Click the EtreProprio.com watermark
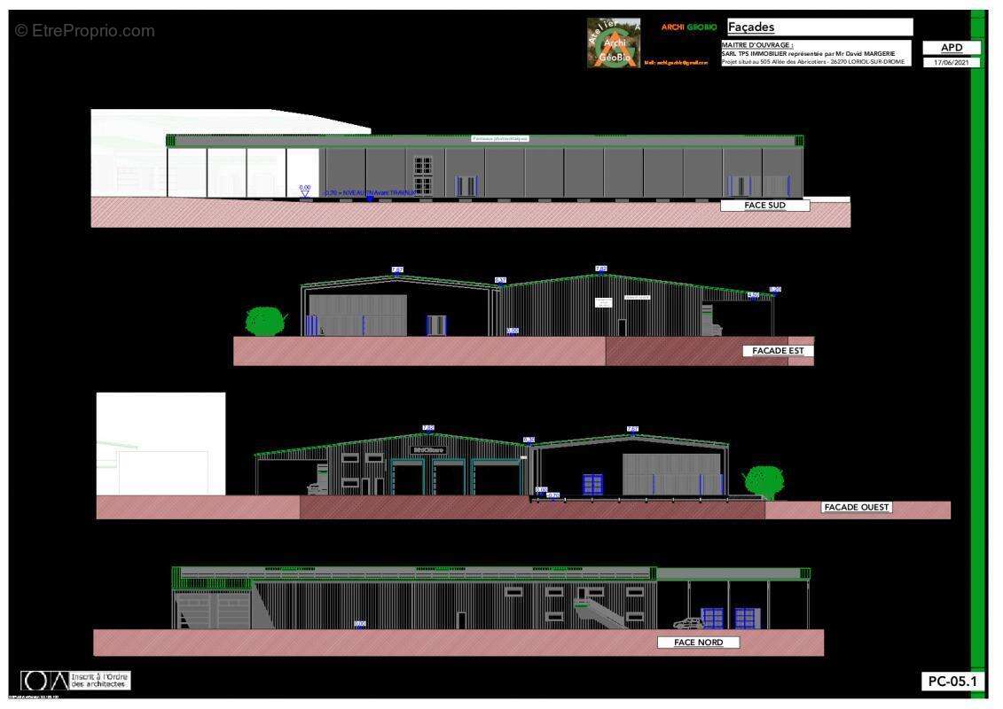This screenshot has width=1003, height=709. tap(84, 31)
